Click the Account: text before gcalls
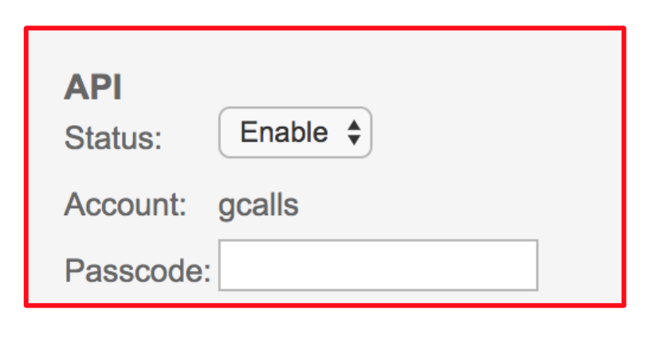 pos(125,205)
